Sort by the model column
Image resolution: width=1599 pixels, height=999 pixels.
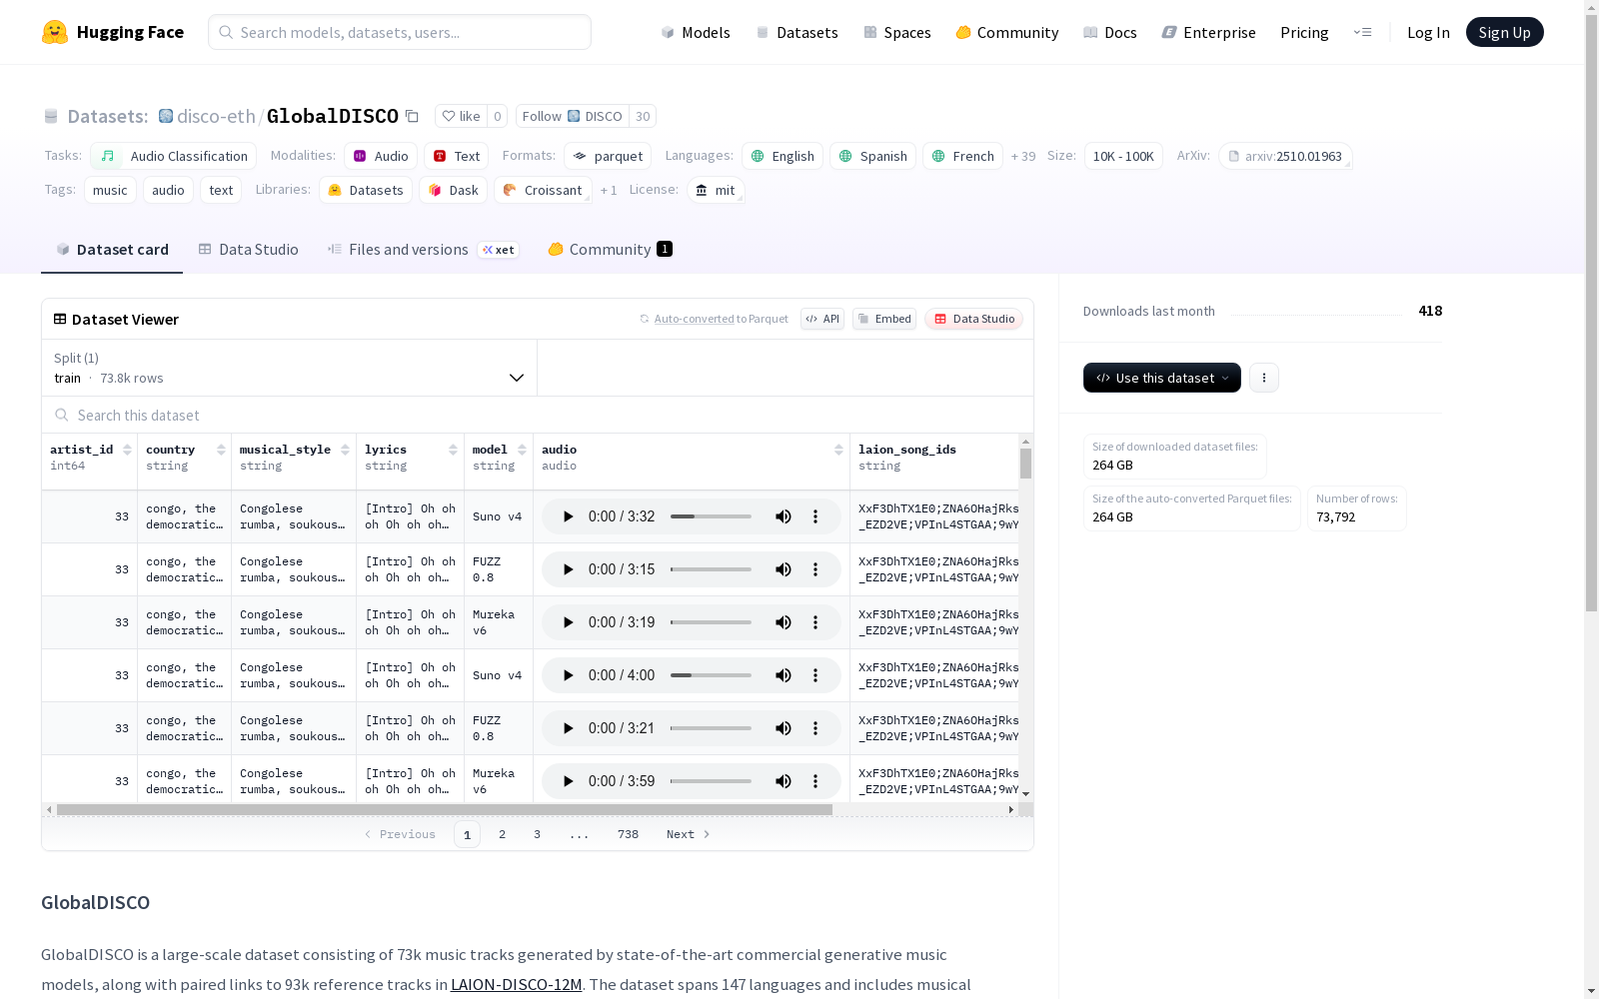[522, 450]
